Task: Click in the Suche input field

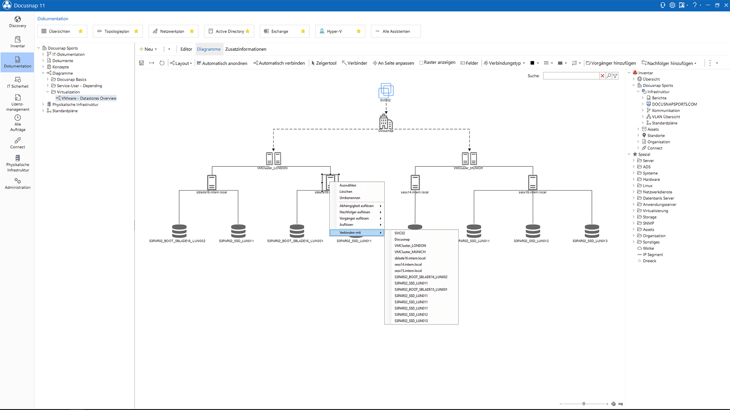Action: click(571, 76)
